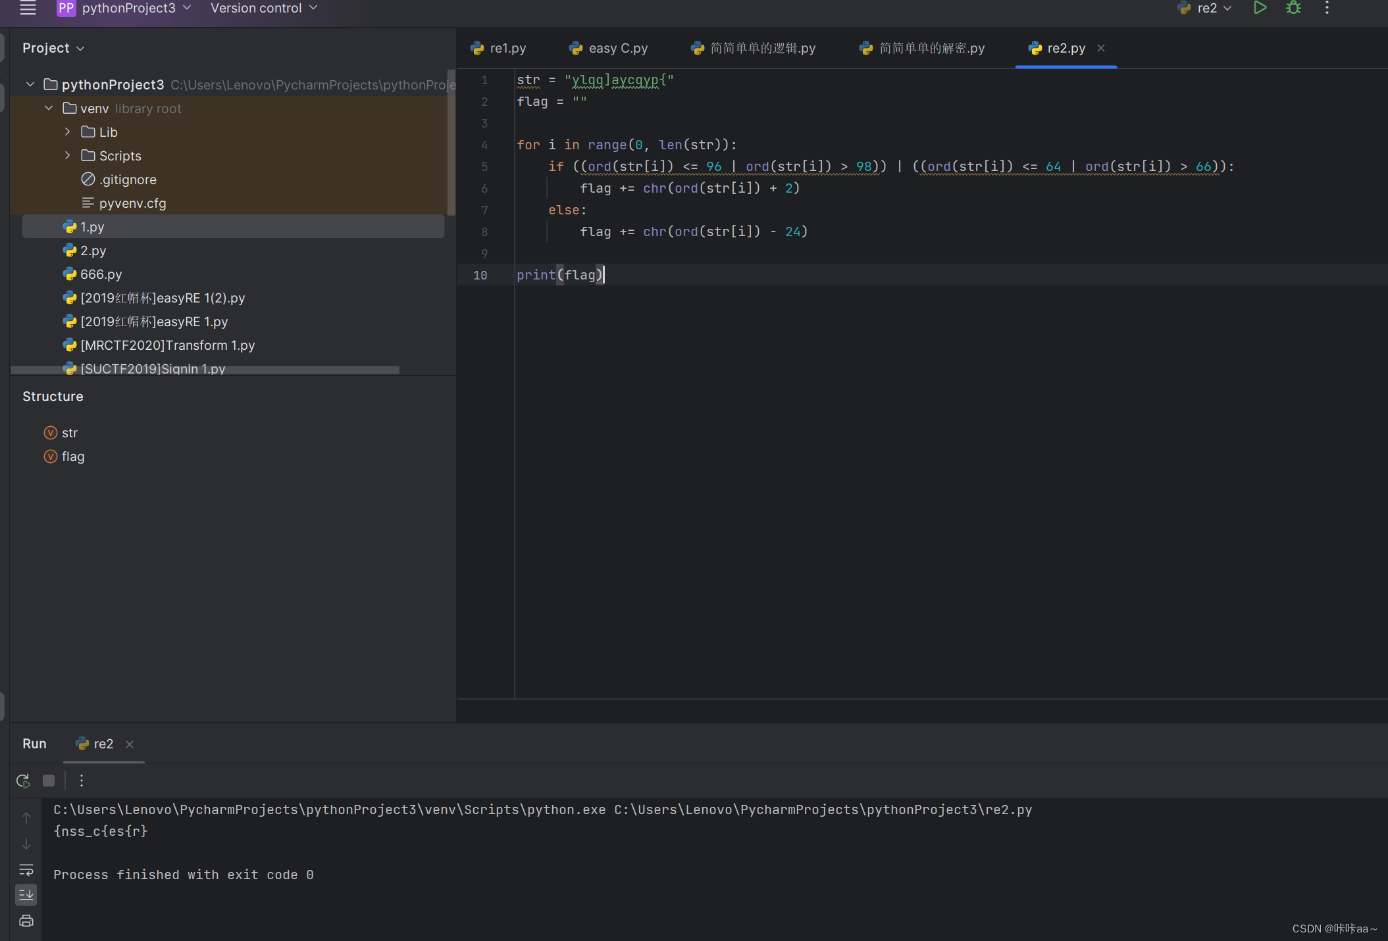
Task: Click the Structure panel header
Action: point(53,397)
